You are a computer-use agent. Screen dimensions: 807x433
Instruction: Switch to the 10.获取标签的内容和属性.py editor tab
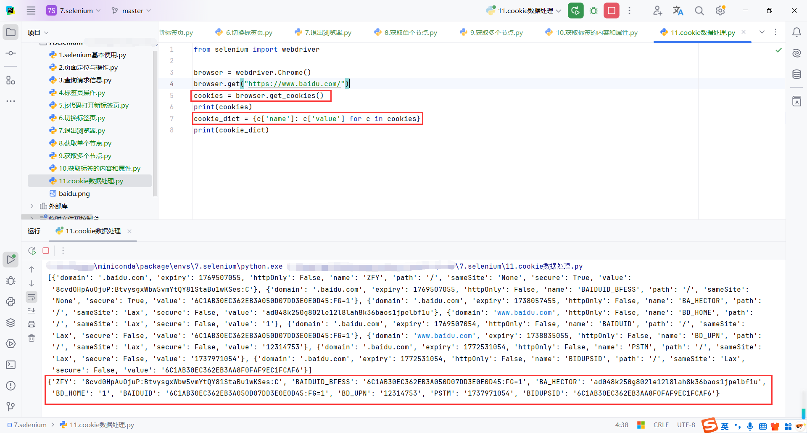click(x=591, y=32)
